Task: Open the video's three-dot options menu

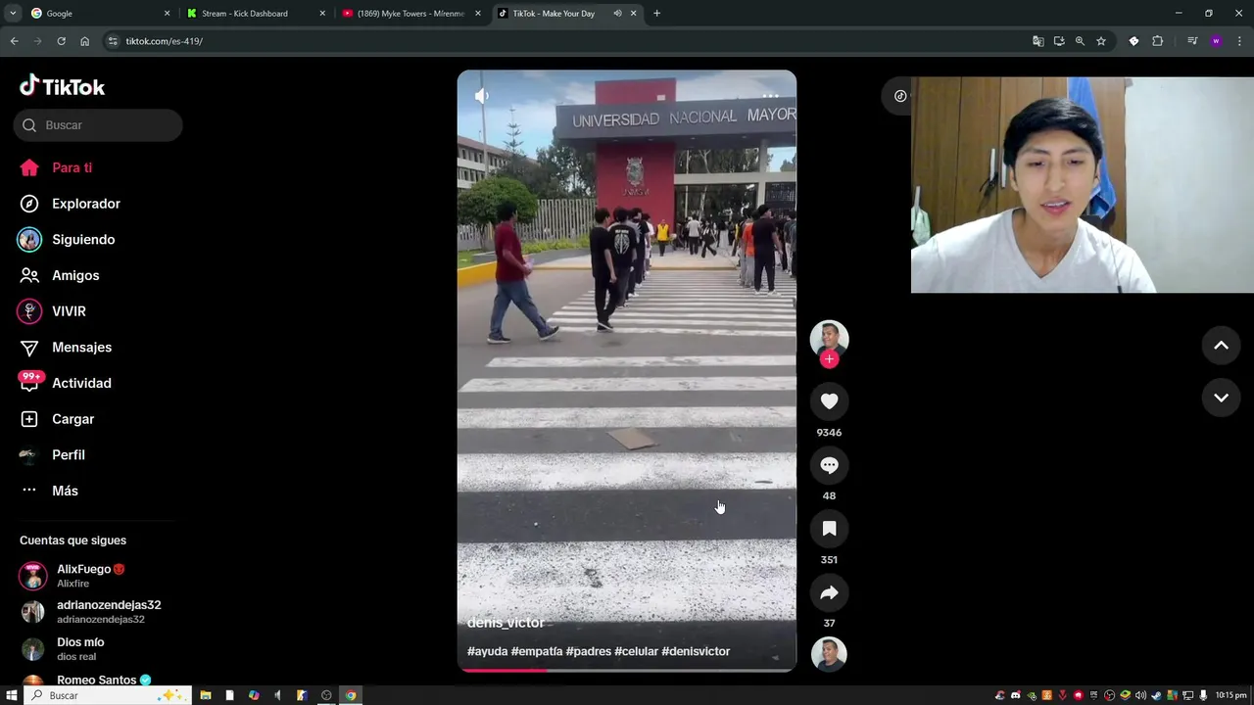Action: click(x=771, y=96)
